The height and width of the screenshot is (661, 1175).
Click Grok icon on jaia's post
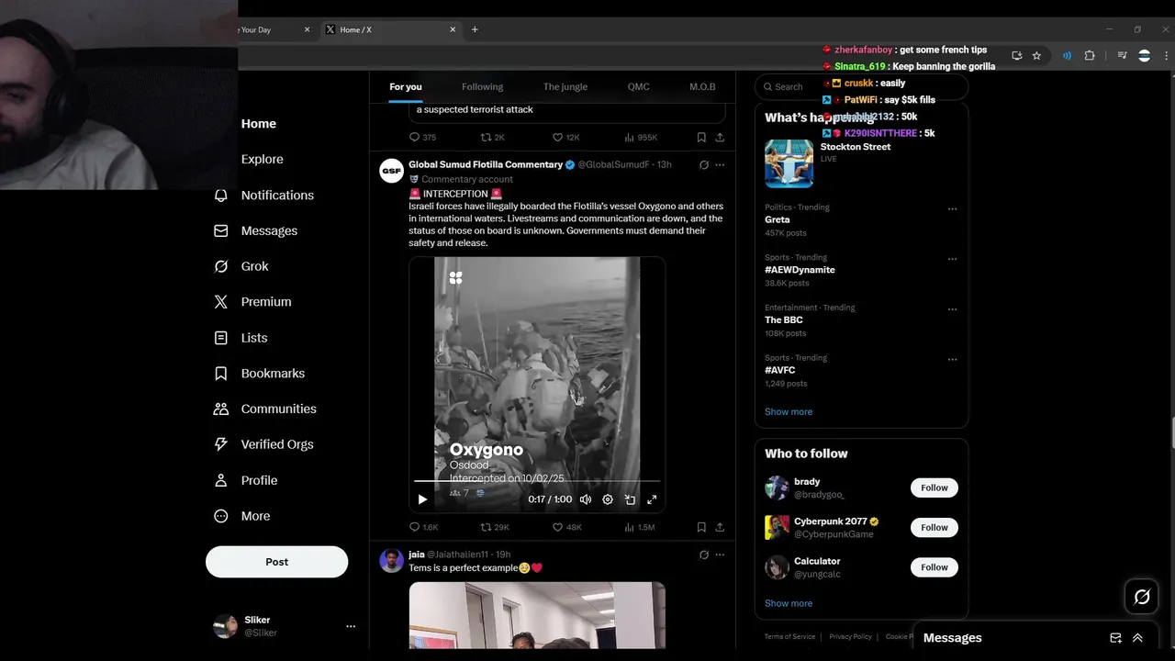pos(703,555)
